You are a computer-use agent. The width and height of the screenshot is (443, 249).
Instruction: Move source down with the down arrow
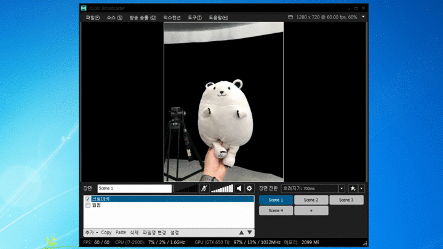tap(250, 232)
